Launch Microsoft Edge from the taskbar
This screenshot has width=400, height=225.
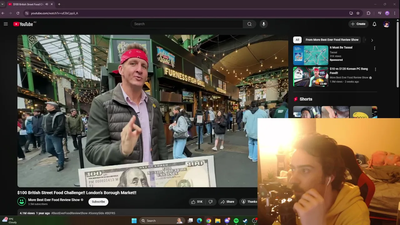tap(199, 221)
